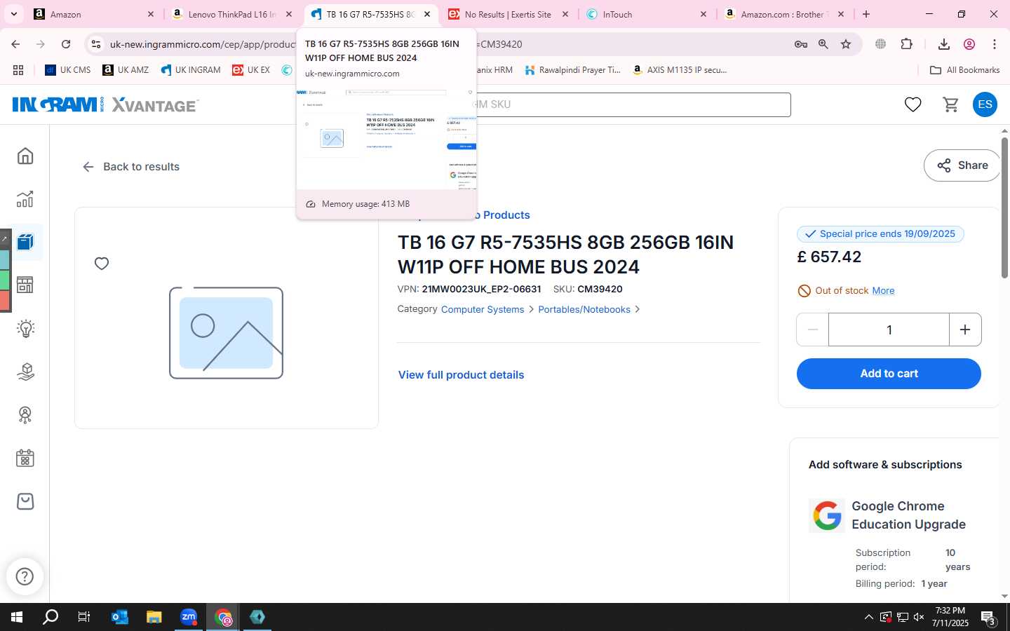Screen dimensions: 1010x631
Task: Open the Home icon in left sidebar
Action: click(x=25, y=156)
